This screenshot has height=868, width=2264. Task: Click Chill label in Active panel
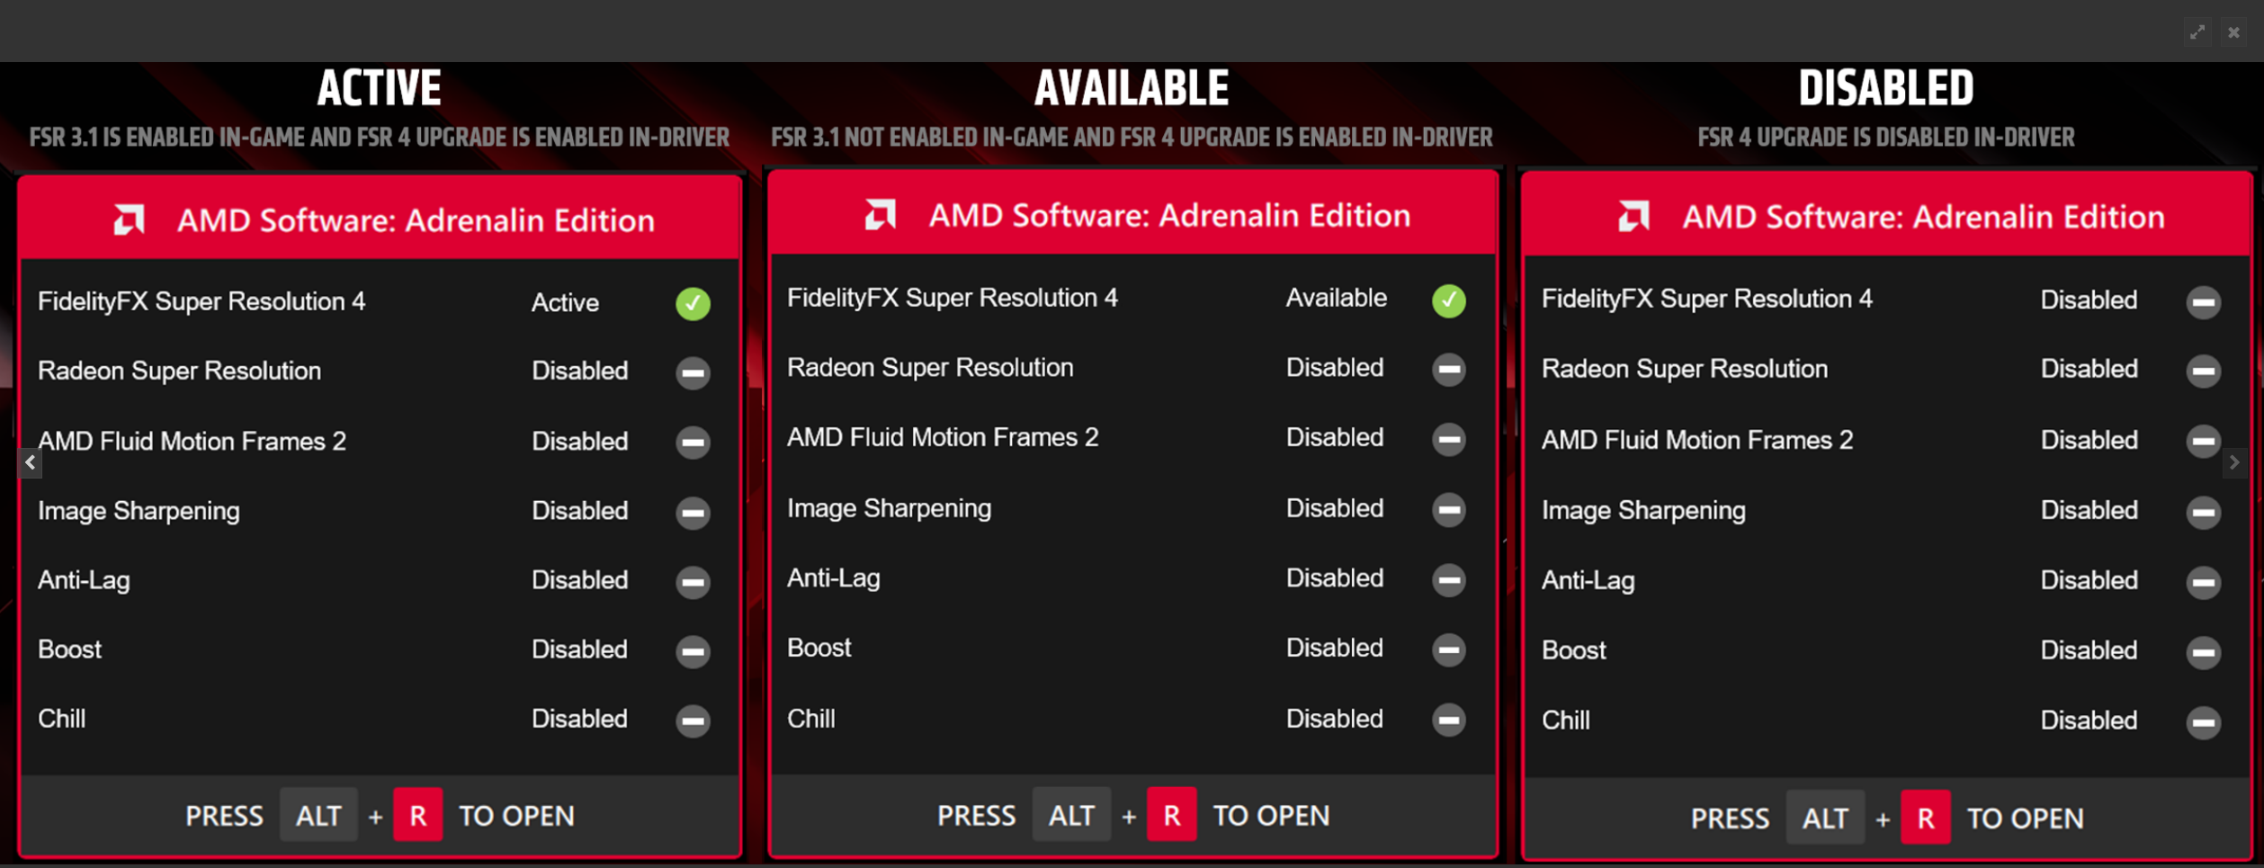[61, 719]
